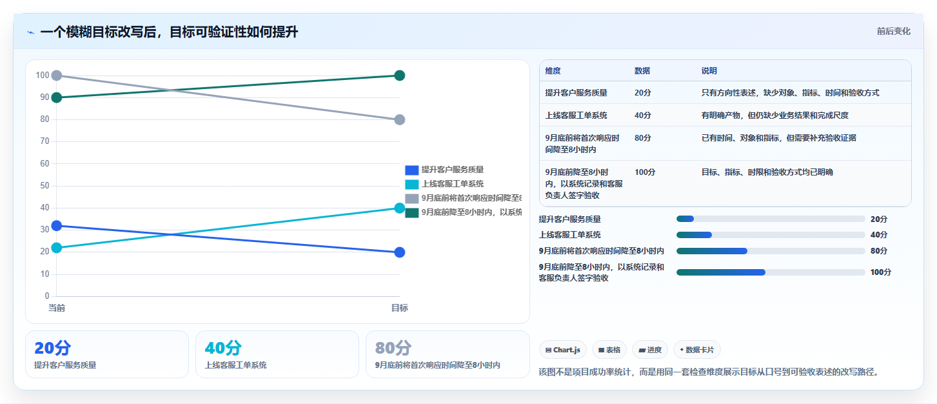This screenshot has width=937, height=404.
Task: Click the 维度 table column header
Action: (553, 71)
